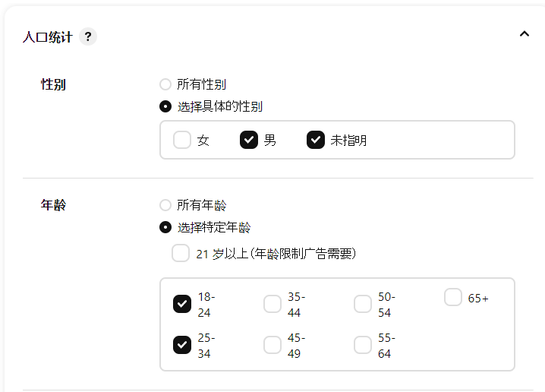
Task: Check the 45-49 age range checkbox
Action: pos(272,345)
